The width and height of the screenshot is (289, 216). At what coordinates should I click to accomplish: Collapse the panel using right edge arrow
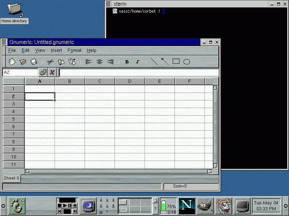286,206
